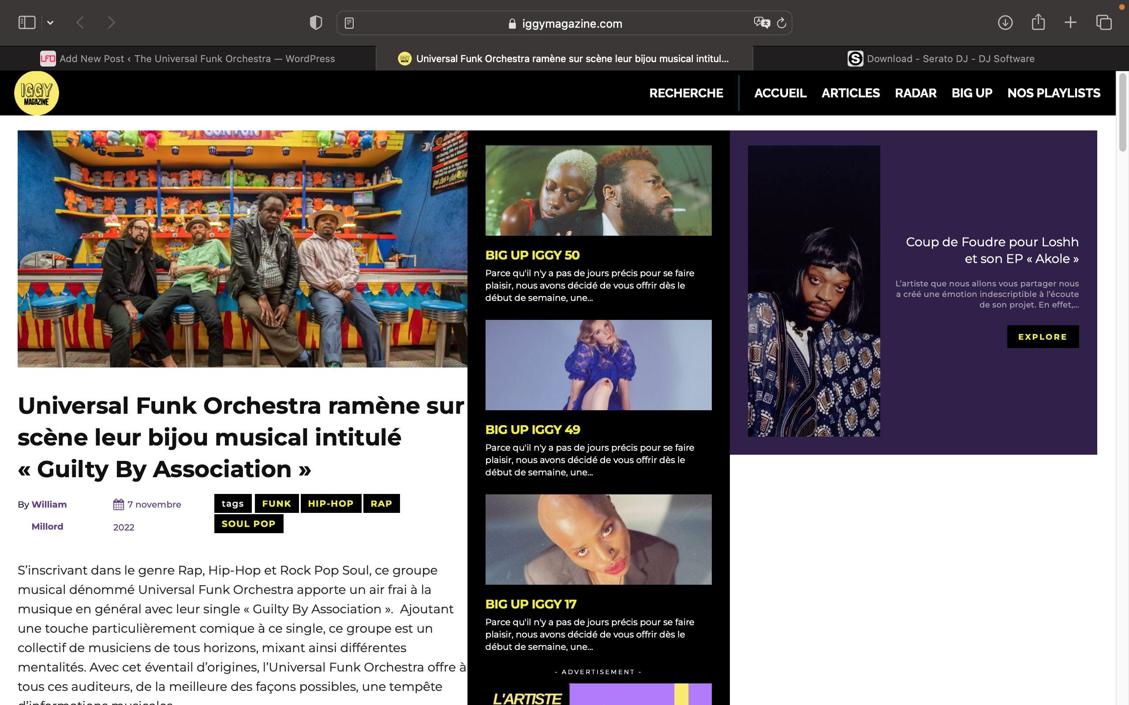Click the EXPLORE button
This screenshot has height=705, width=1129.
pyautogui.click(x=1043, y=337)
